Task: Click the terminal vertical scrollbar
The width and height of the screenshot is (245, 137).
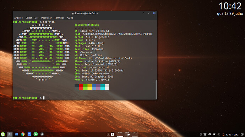Action: tap(156, 89)
